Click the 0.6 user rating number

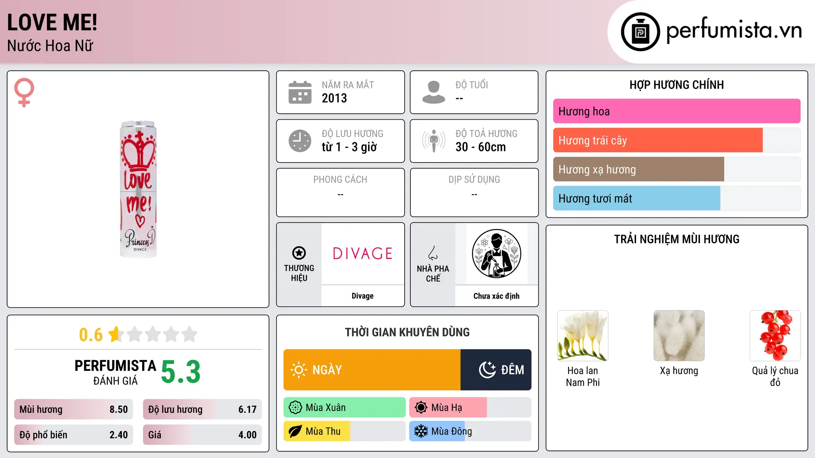coord(91,335)
